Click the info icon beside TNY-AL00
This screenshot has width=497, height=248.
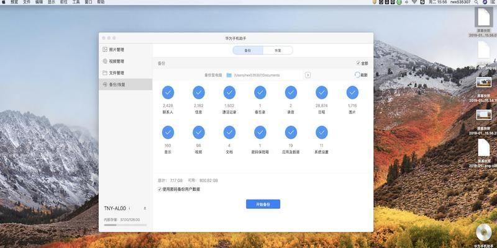[129, 208]
